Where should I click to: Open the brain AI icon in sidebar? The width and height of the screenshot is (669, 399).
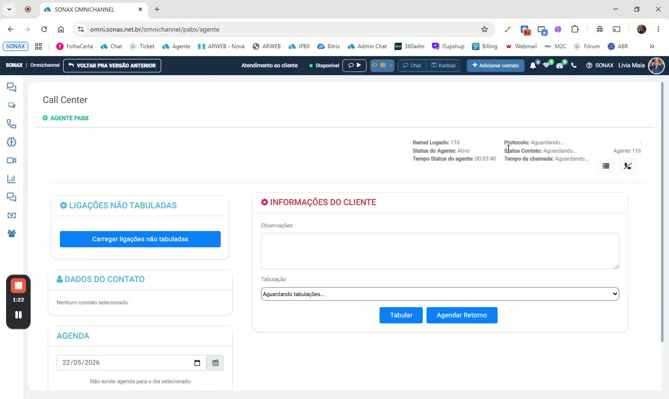[x=12, y=142]
